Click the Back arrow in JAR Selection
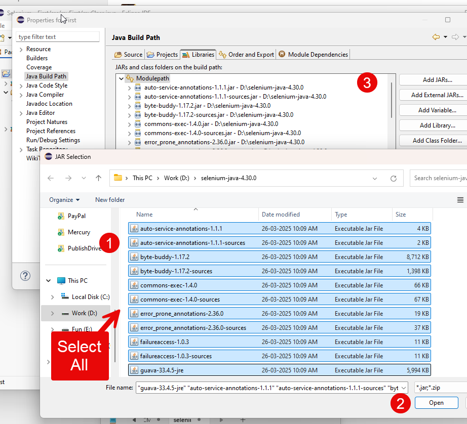This screenshot has width=467, height=424. (51, 178)
